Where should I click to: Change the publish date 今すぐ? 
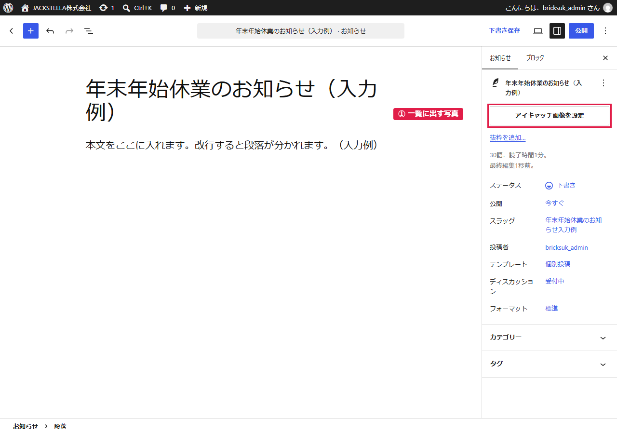(x=555, y=203)
